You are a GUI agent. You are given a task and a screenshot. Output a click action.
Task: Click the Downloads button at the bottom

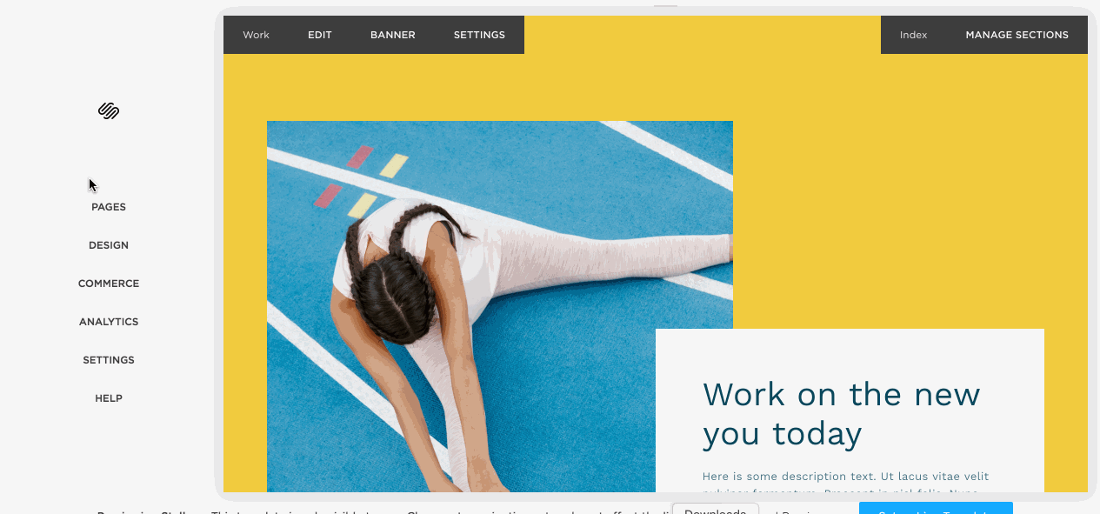click(716, 509)
